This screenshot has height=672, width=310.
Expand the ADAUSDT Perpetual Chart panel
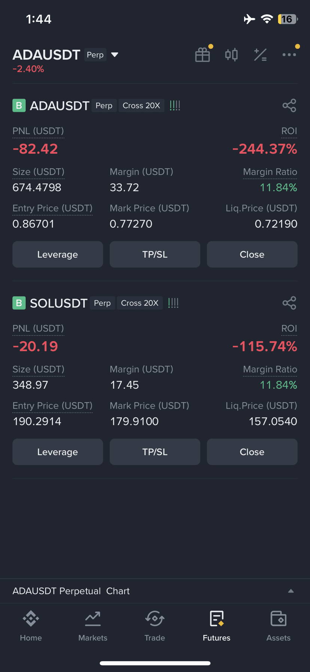point(291,591)
